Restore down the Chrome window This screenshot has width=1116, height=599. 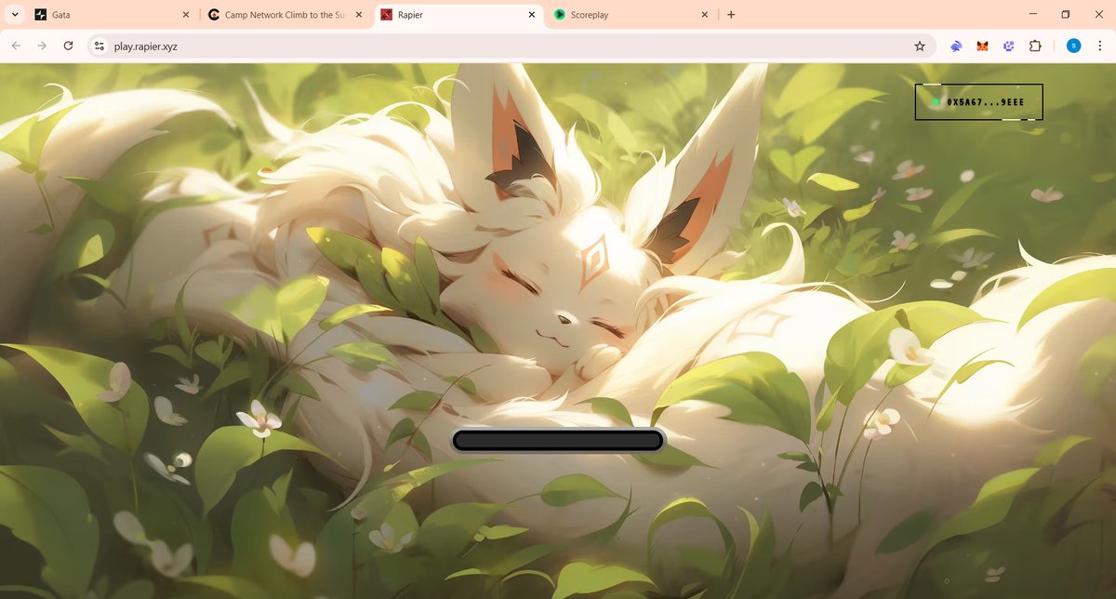tap(1066, 15)
